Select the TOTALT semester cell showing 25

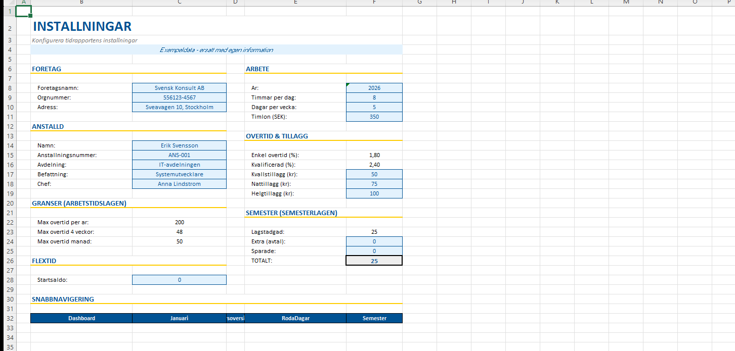point(374,261)
